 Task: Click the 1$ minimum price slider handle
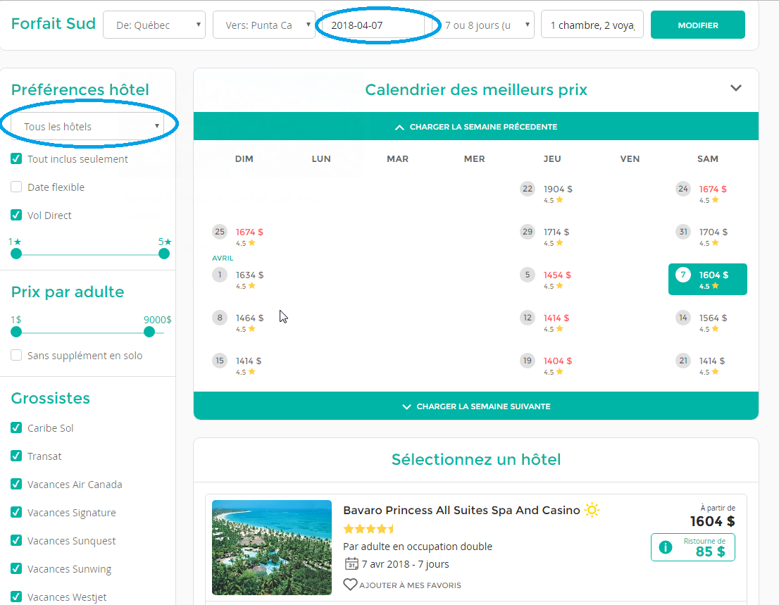tap(16, 332)
